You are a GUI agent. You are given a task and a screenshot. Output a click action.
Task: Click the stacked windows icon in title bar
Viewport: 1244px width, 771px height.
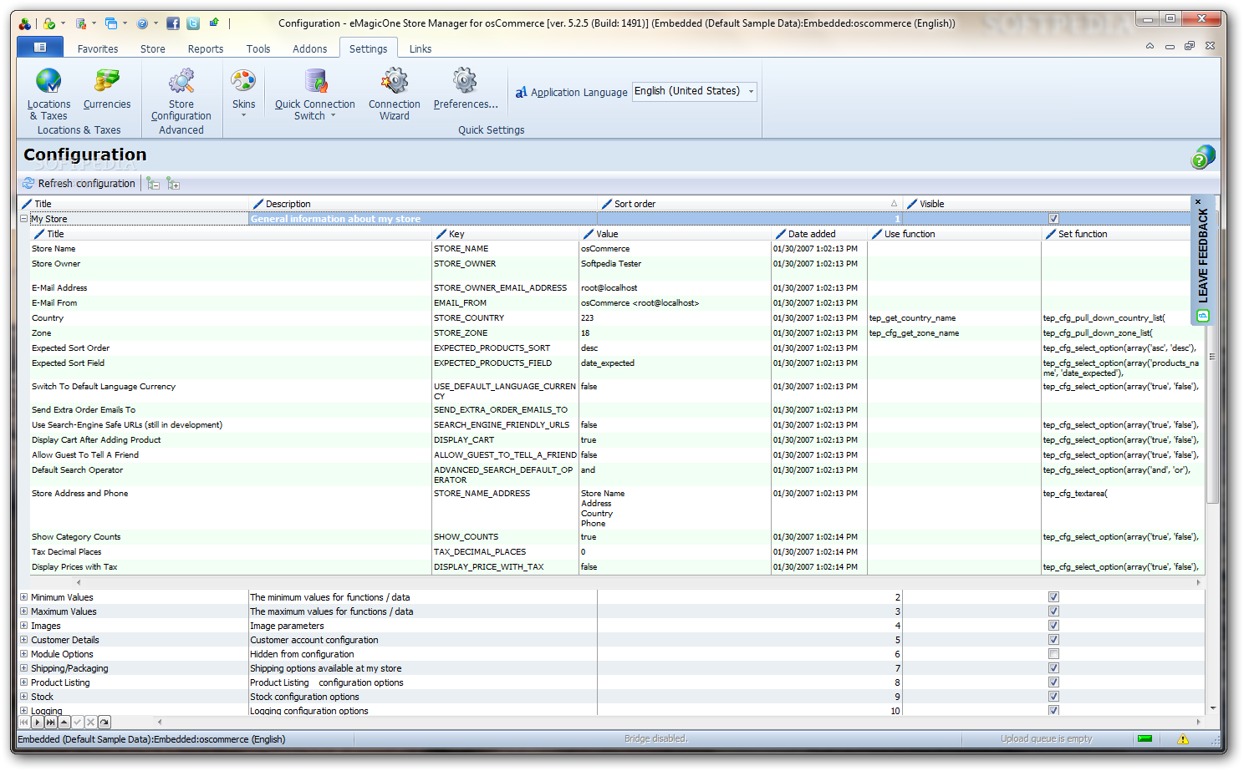[x=111, y=23]
